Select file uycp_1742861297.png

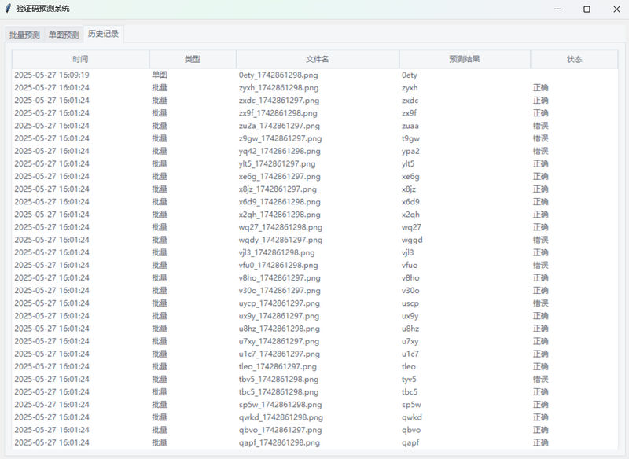280,303
